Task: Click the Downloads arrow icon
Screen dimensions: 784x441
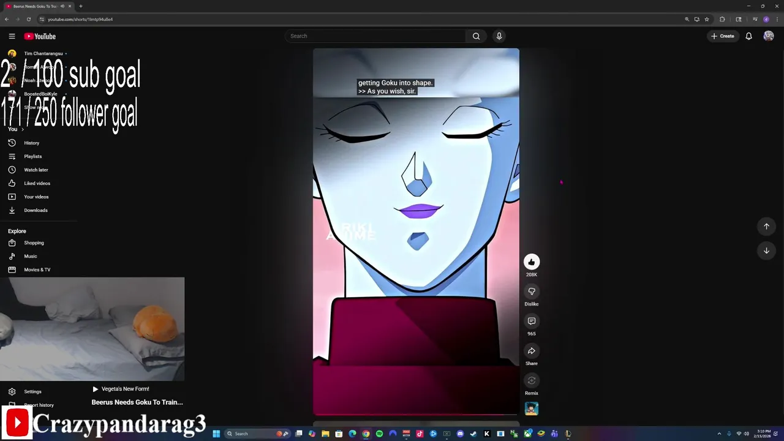Action: 12,210
